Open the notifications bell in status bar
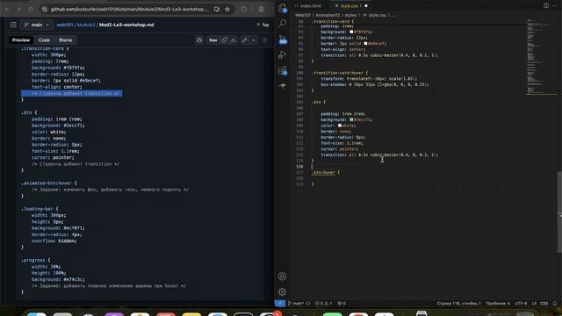Image resolution: width=562 pixels, height=316 pixels. 555,304
